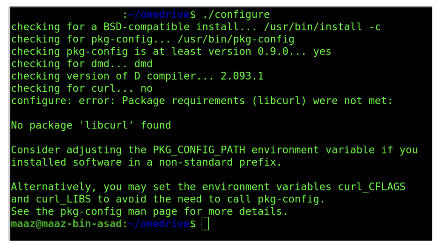This screenshot has width=437, height=243.
Task: Click the '/usr/bin/pkg-config' path text
Action: click(236, 39)
